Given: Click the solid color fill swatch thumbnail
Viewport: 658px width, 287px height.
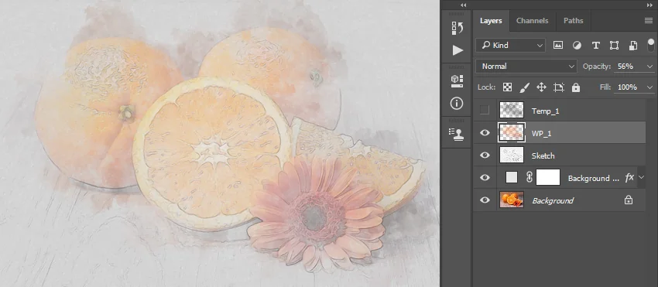Looking at the screenshot, I should coord(512,177).
